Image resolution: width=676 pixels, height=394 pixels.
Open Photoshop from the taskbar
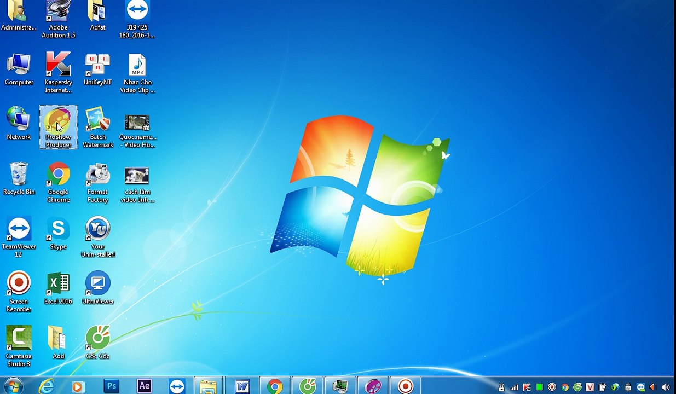click(111, 386)
